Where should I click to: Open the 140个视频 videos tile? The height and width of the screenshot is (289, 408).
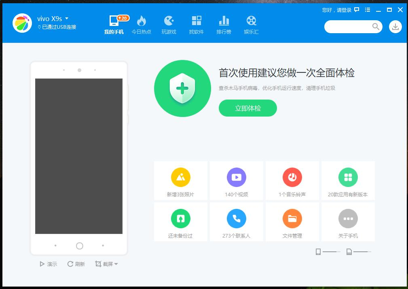click(x=236, y=181)
